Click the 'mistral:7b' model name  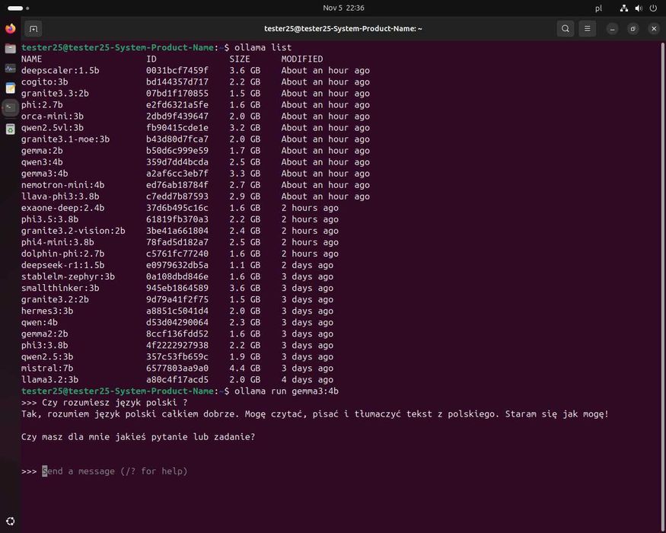coord(47,369)
